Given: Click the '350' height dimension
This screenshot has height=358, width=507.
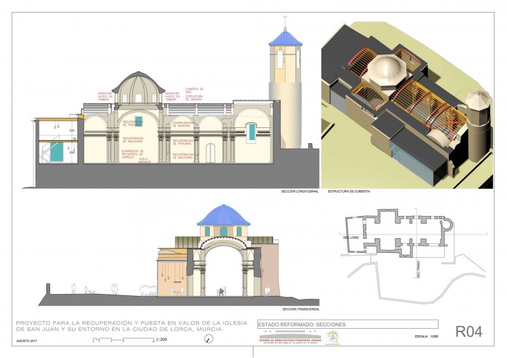Looking at the screenshot, I should [72, 152].
